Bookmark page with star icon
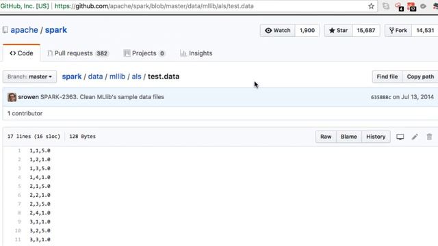 coord(371,6)
